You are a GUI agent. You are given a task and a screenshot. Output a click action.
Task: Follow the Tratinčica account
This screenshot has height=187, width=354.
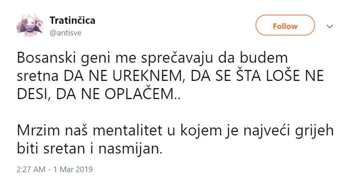(x=285, y=26)
